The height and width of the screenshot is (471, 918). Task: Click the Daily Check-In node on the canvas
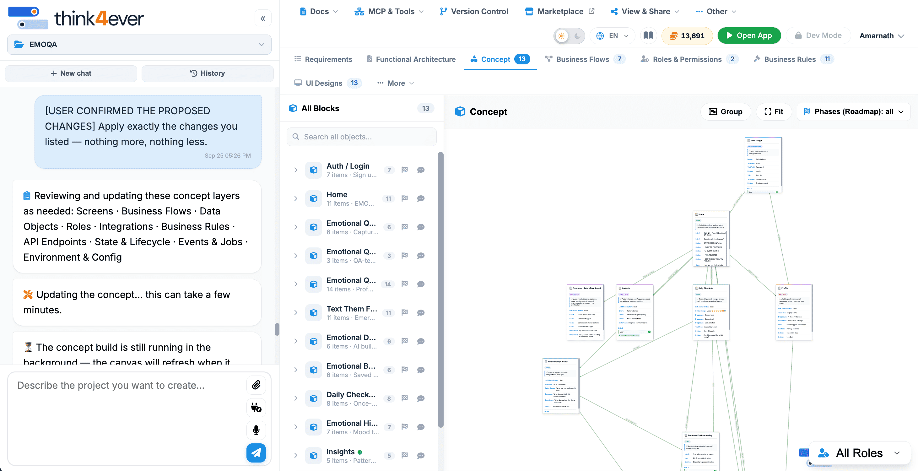click(711, 312)
